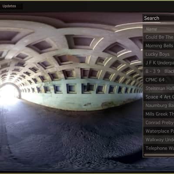Image resolution: width=174 pixels, height=174 pixels.
Task: Choose the 'Steinman Hall' preset
Action: [x=159, y=88]
